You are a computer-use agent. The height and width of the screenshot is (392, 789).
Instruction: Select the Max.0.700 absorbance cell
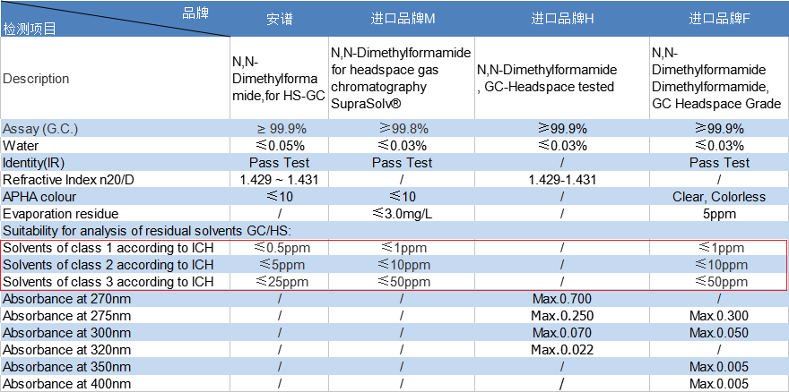(x=562, y=299)
